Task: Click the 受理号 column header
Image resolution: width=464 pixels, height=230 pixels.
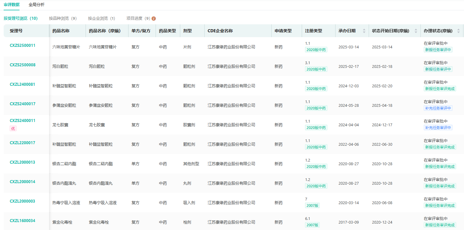Action: click(16, 31)
